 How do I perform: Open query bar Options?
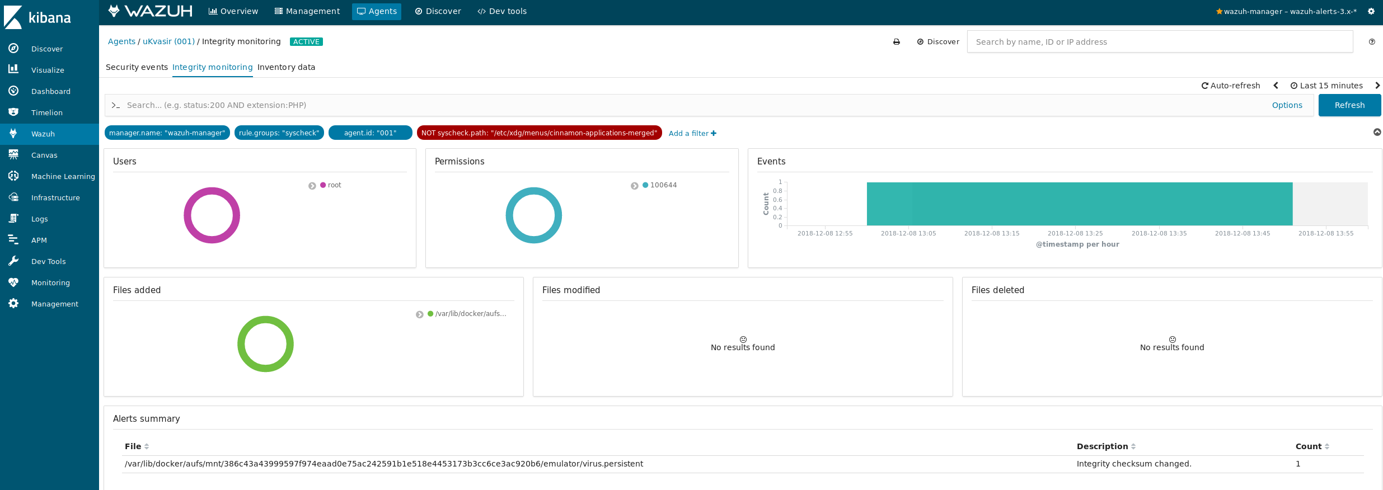tap(1287, 105)
